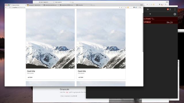Click the right card's Card title text
This screenshot has width=184, height=103.
[x=82, y=71]
